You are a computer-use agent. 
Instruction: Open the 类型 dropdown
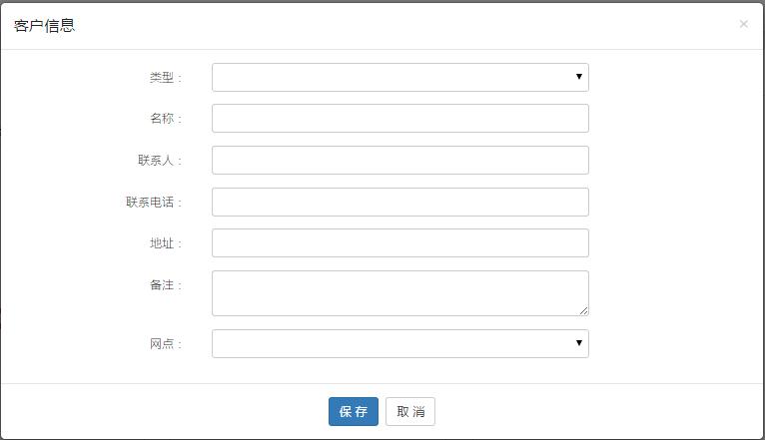pyautogui.click(x=399, y=77)
